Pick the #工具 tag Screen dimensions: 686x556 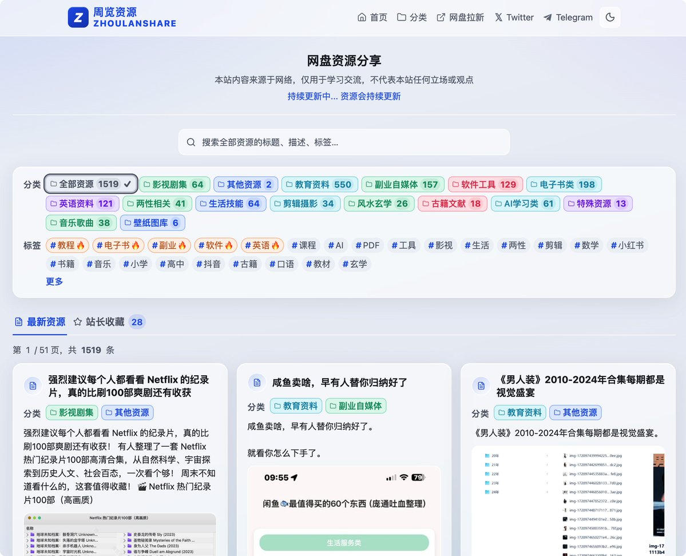point(404,245)
